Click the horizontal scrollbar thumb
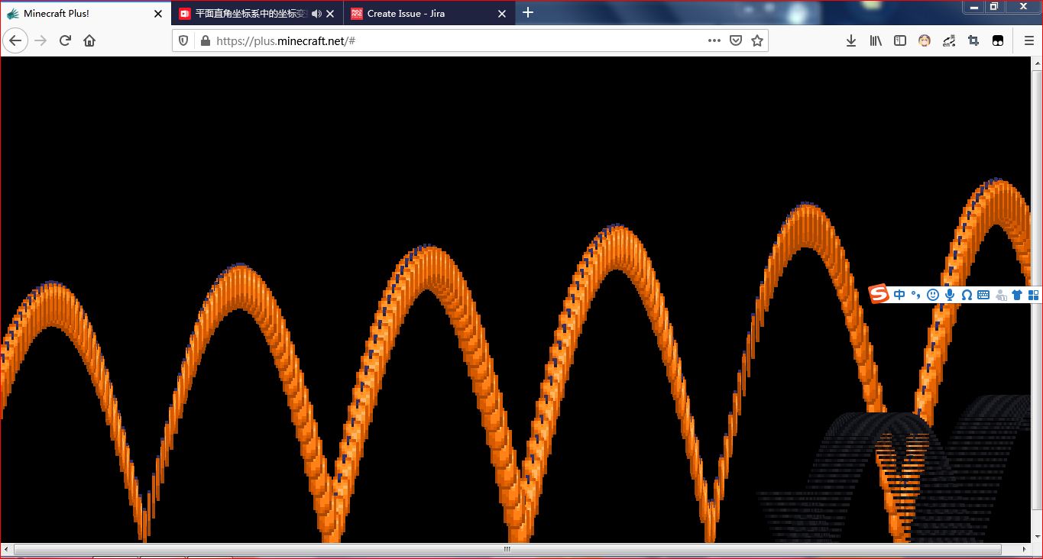Viewport: 1043px width, 559px height. (x=507, y=549)
